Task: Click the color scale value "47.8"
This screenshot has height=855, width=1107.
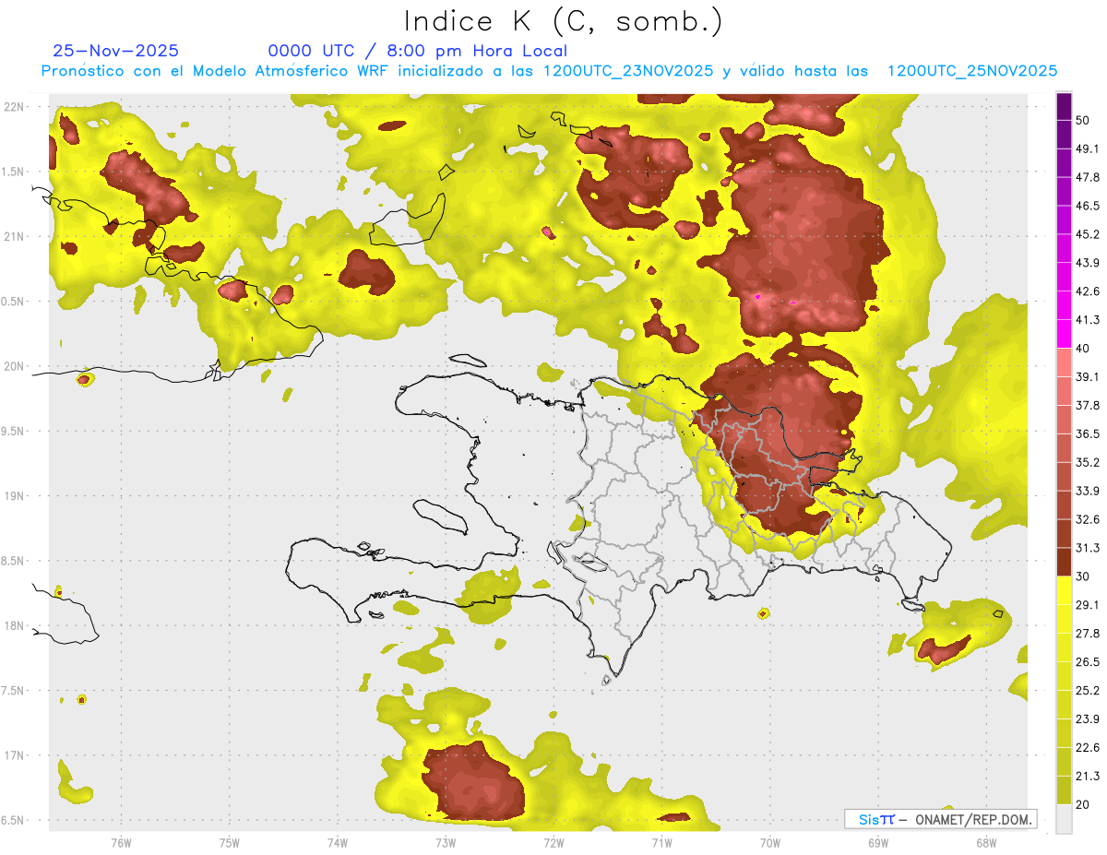Action: [x=1087, y=177]
